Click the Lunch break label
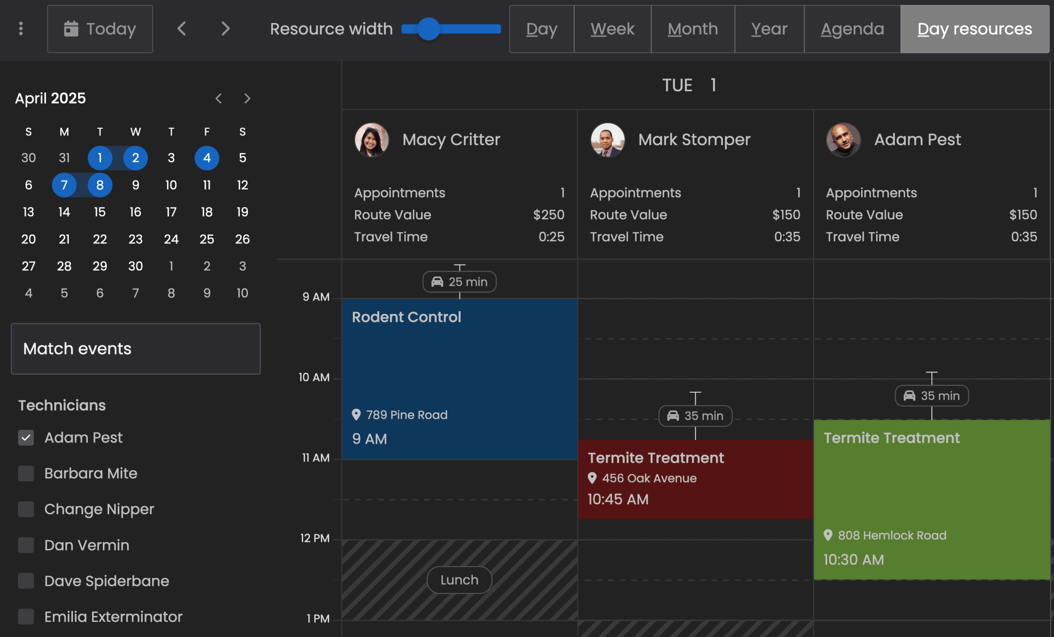The image size is (1054, 637). (459, 580)
